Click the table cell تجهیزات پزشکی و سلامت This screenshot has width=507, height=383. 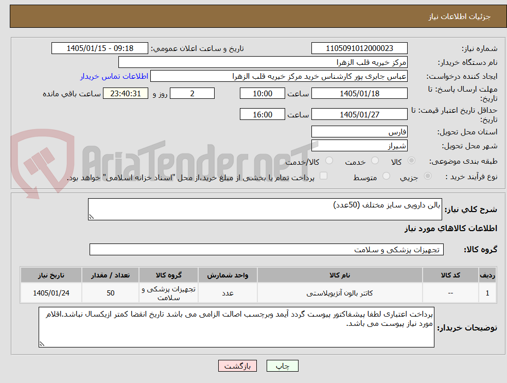click(168, 293)
